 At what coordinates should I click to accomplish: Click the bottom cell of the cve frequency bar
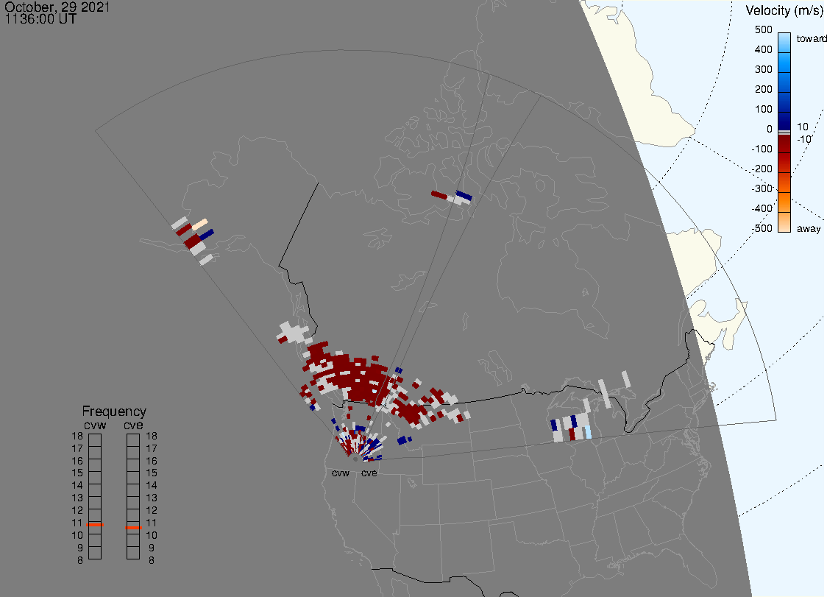[133, 553]
